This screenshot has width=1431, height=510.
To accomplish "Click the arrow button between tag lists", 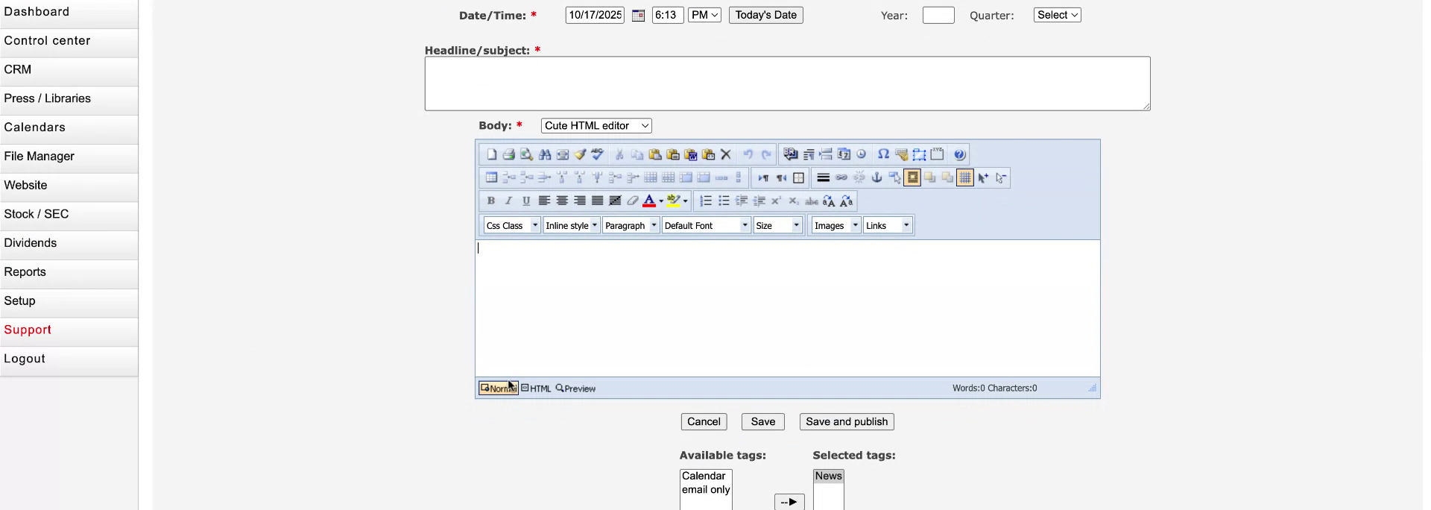I will point(789,502).
